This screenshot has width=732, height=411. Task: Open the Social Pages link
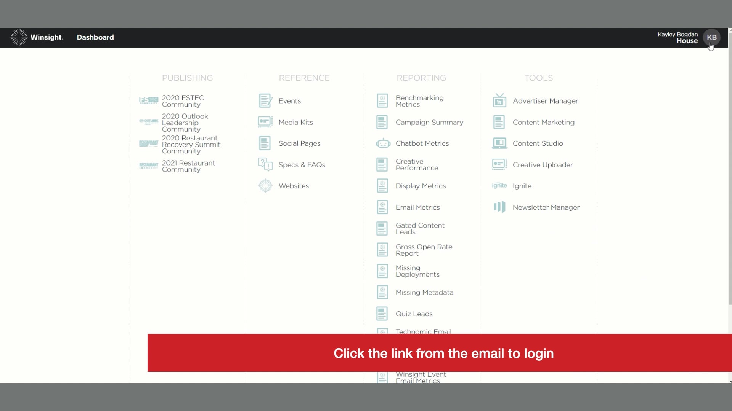click(299, 143)
